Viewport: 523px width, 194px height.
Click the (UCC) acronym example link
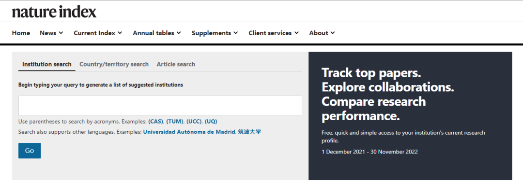click(194, 121)
